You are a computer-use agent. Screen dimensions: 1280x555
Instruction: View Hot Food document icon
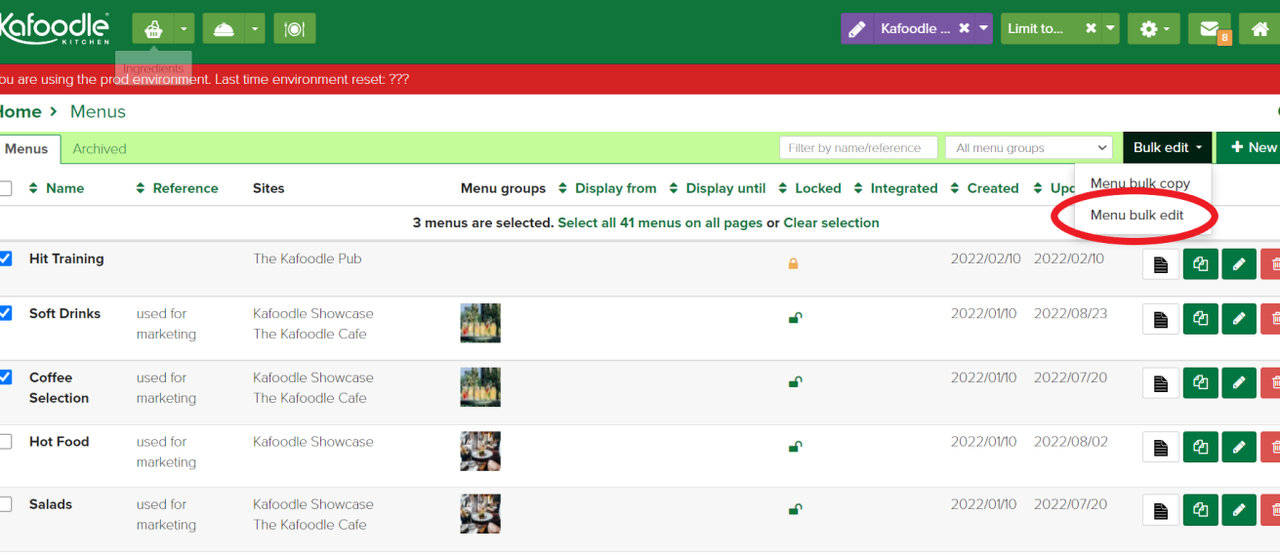click(1161, 448)
